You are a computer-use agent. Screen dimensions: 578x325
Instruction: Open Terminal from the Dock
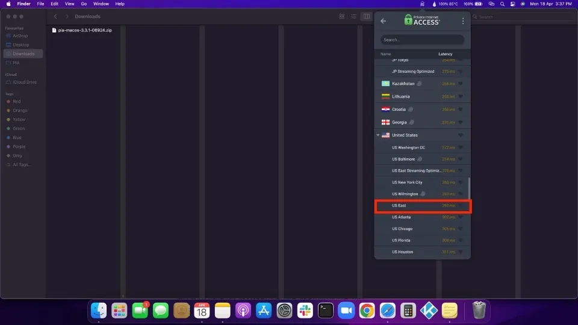click(x=326, y=311)
